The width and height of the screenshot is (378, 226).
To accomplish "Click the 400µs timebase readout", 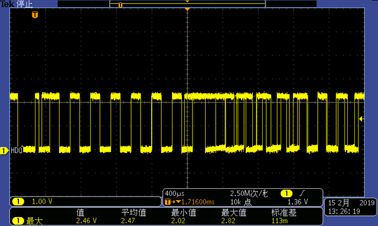I will [175, 194].
